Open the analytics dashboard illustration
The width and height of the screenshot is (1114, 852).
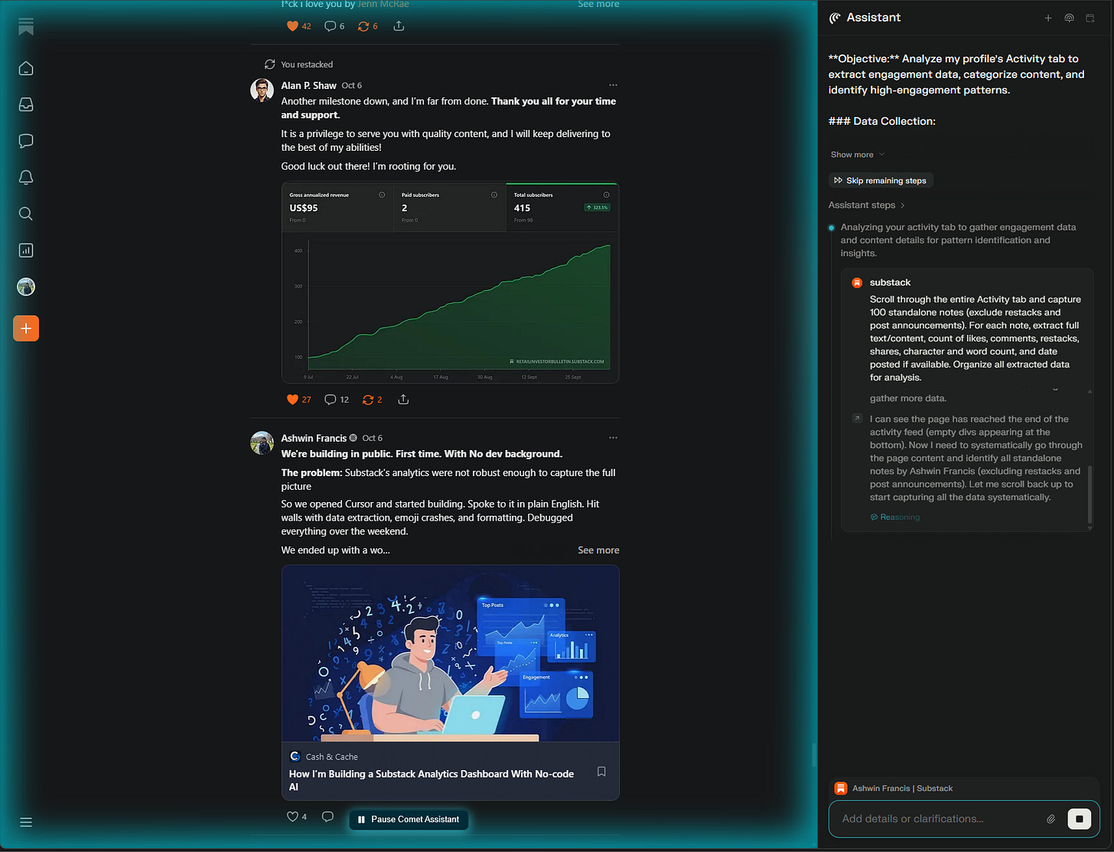point(450,654)
